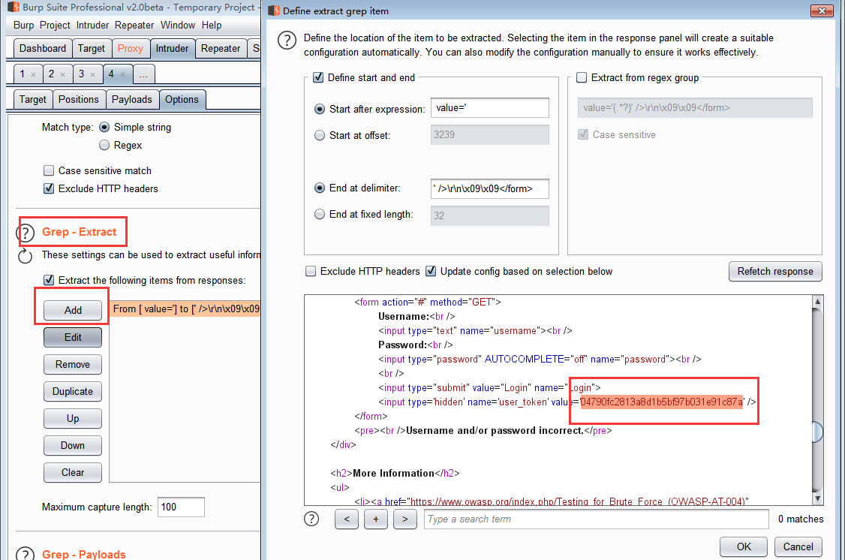Switch to Target main tab

coord(92,49)
